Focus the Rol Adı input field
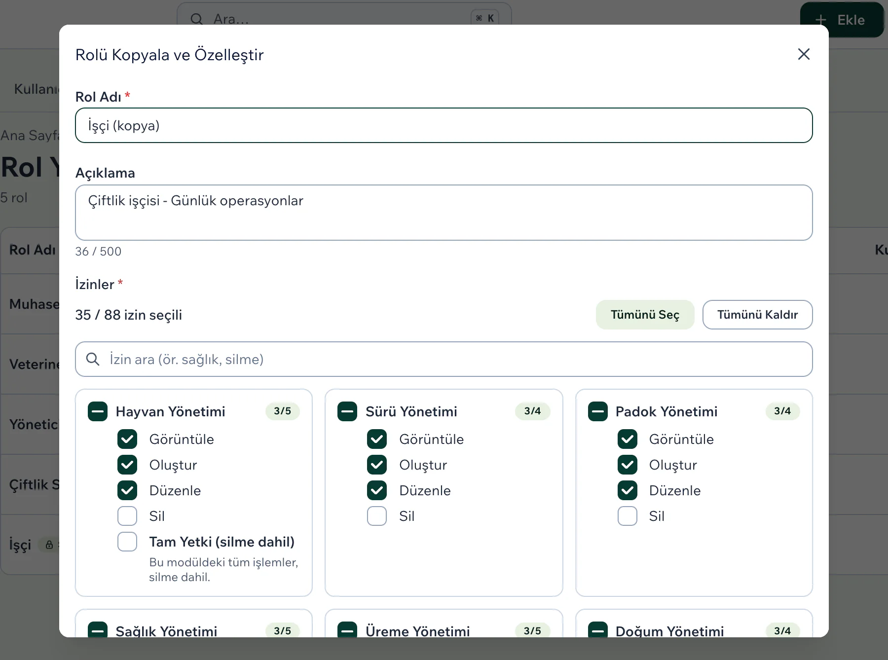 pos(444,125)
